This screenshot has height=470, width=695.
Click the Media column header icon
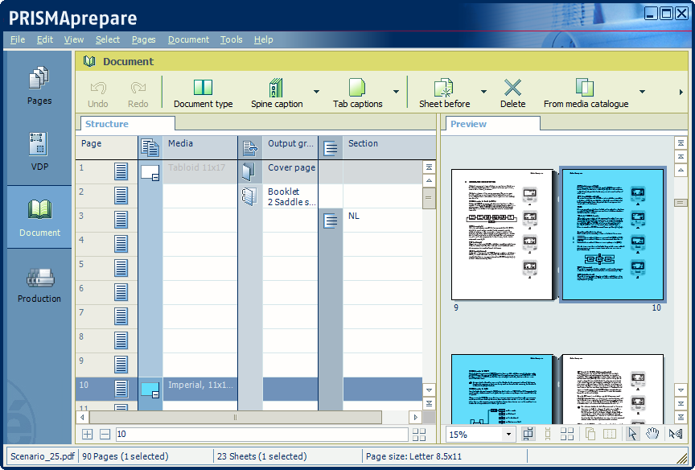tap(150, 147)
